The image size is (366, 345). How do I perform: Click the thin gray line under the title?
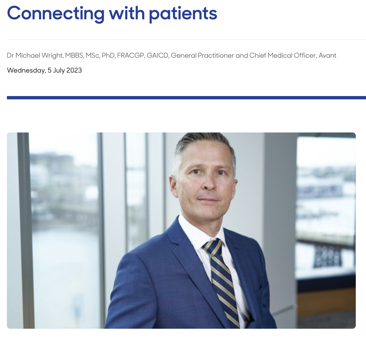coord(186,40)
